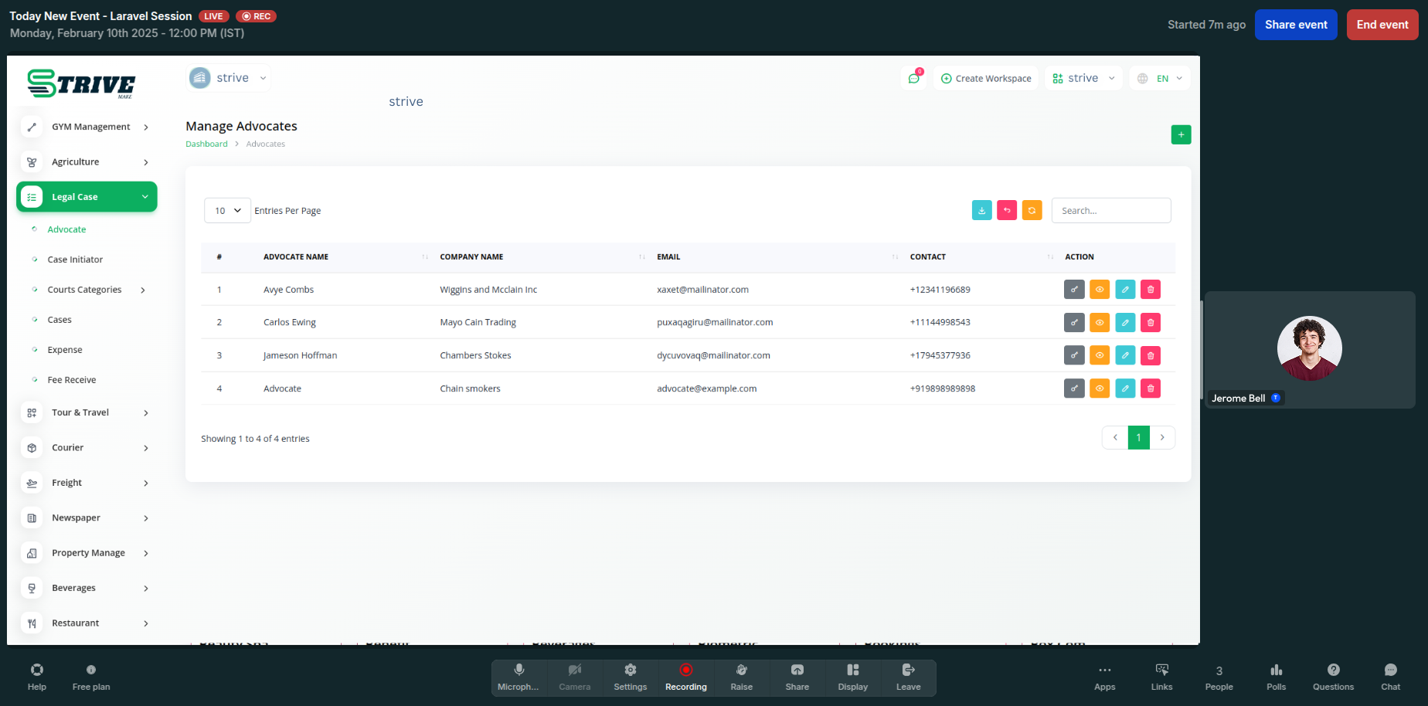Image resolution: width=1428 pixels, height=706 pixels.
Task: Click the Dashboard breadcrumb link
Action: (x=206, y=144)
